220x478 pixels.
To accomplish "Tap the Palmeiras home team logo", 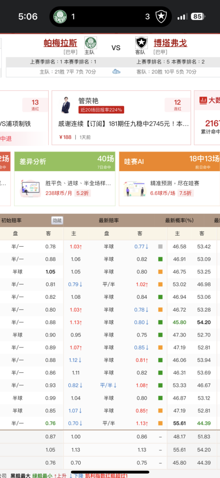I will point(90,43).
